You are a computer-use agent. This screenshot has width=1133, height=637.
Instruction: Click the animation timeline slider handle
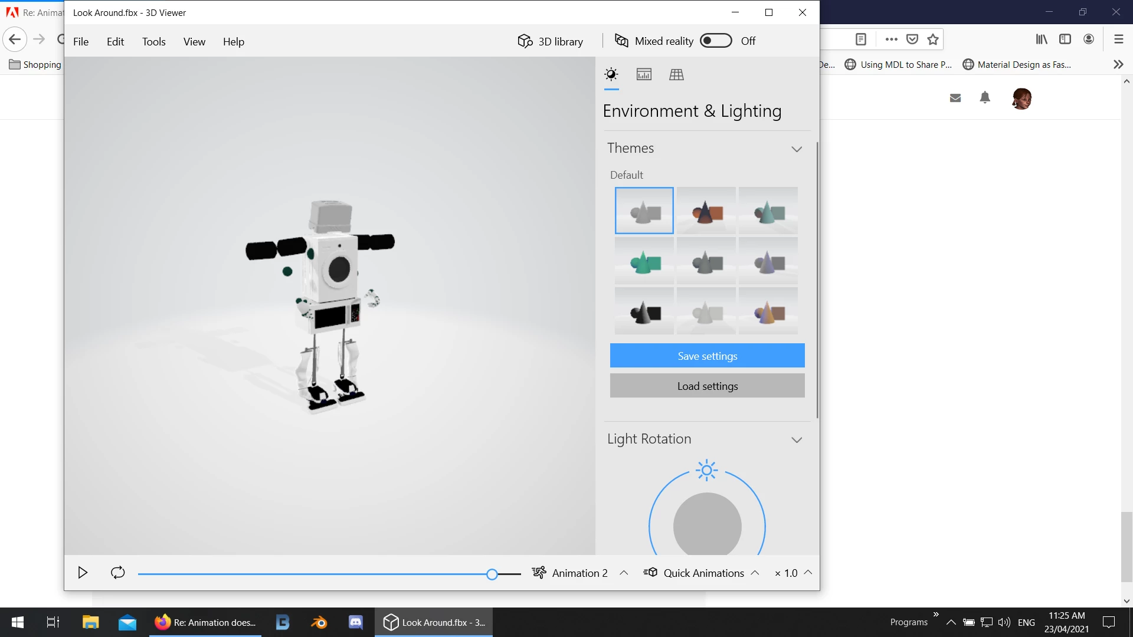[492, 574]
